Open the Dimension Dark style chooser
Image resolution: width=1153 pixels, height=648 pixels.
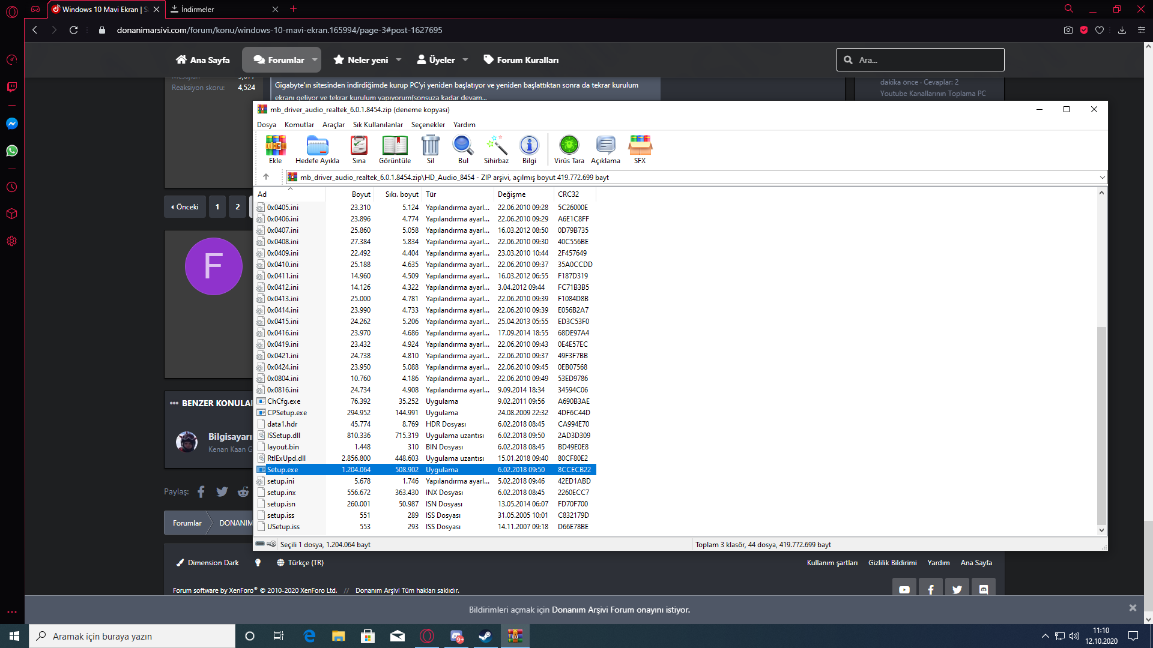click(207, 563)
